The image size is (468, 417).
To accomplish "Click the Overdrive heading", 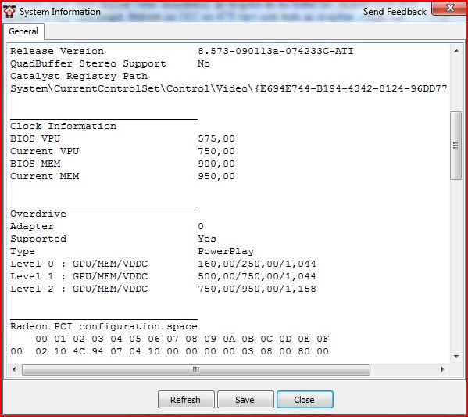I will tap(38, 214).
